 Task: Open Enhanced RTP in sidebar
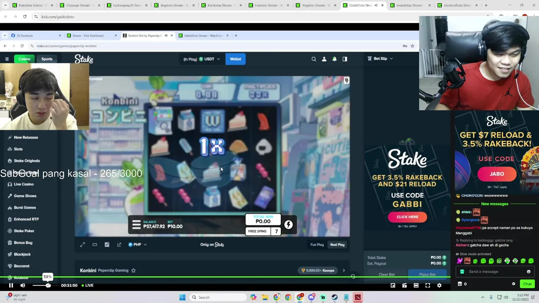point(26,219)
